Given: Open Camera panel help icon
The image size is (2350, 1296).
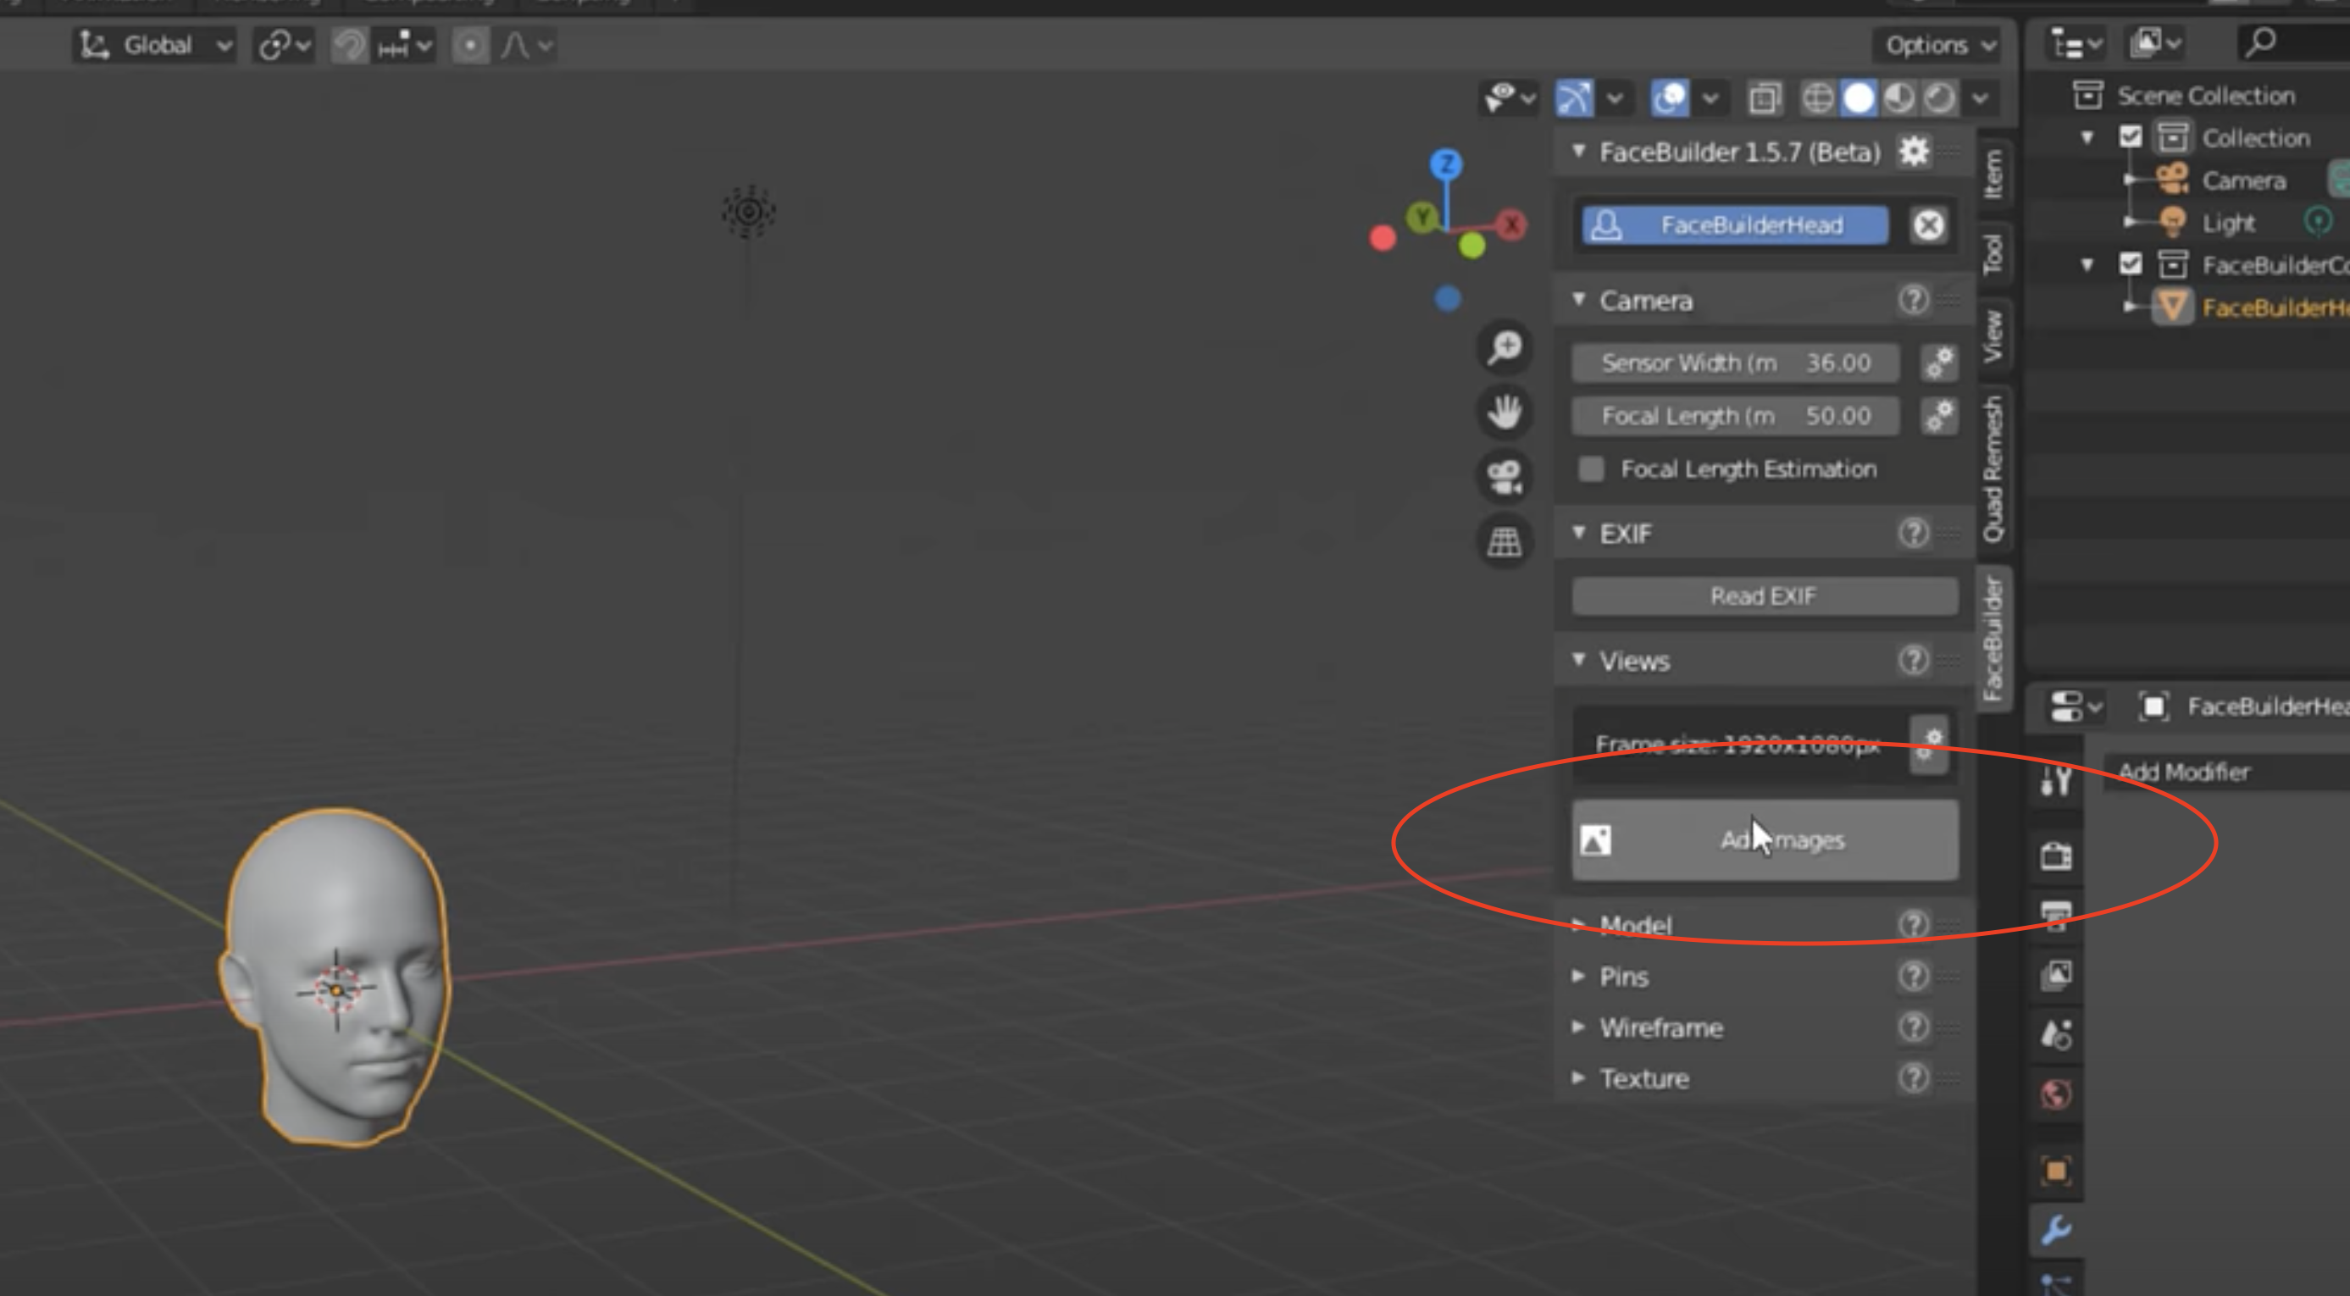Looking at the screenshot, I should [1914, 300].
